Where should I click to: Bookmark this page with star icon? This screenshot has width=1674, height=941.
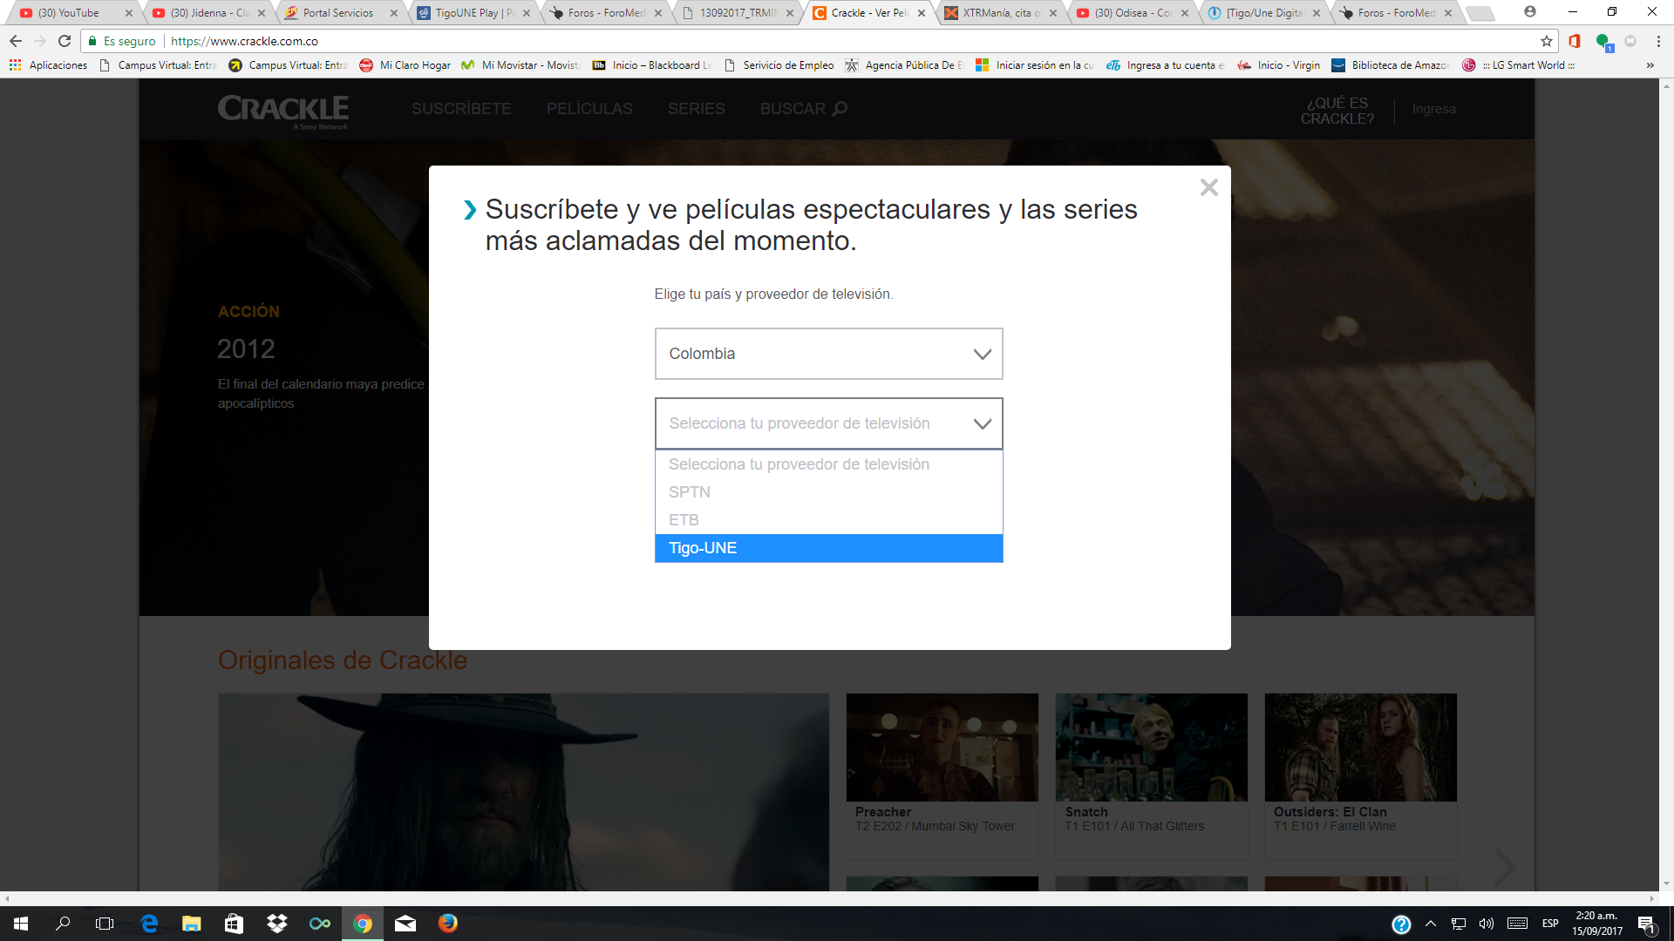1547,41
